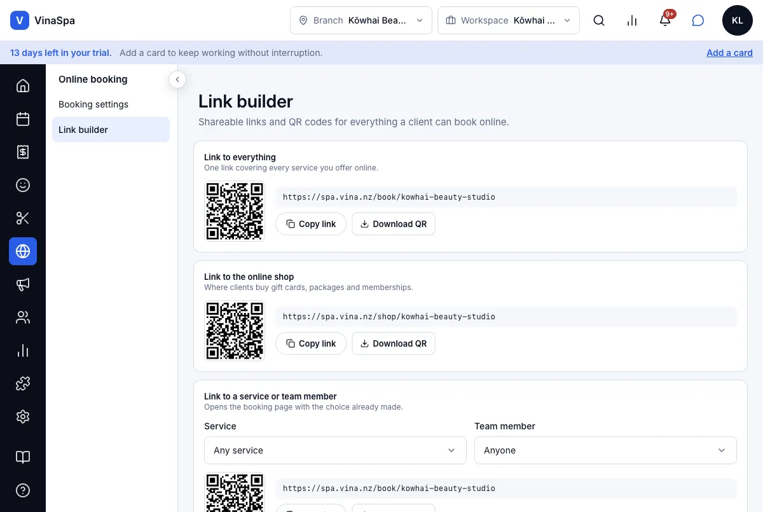Click the Add a card link
This screenshot has height=512, width=763.
[x=729, y=53]
